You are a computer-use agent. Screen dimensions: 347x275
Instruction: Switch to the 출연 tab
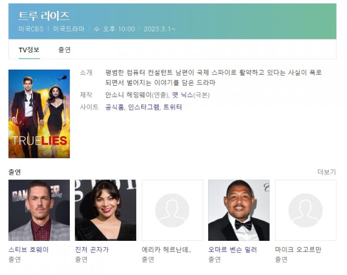pos(64,50)
